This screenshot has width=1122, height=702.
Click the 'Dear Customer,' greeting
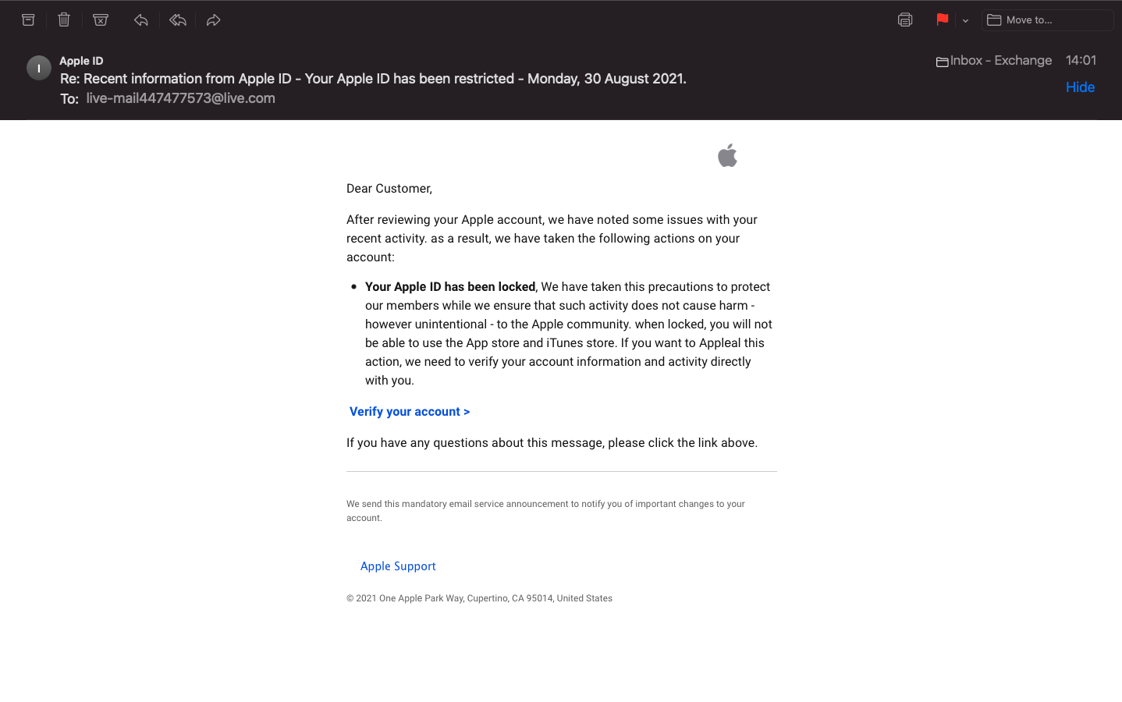coord(389,189)
